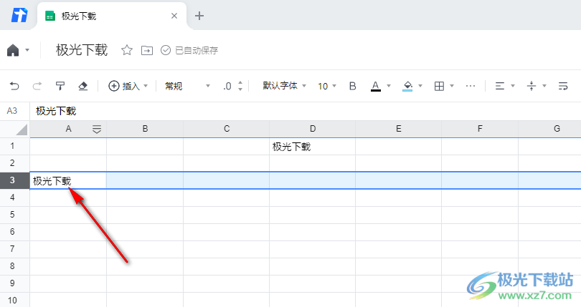Move document to folder icon
Screen dimensions: 581x307
point(147,50)
